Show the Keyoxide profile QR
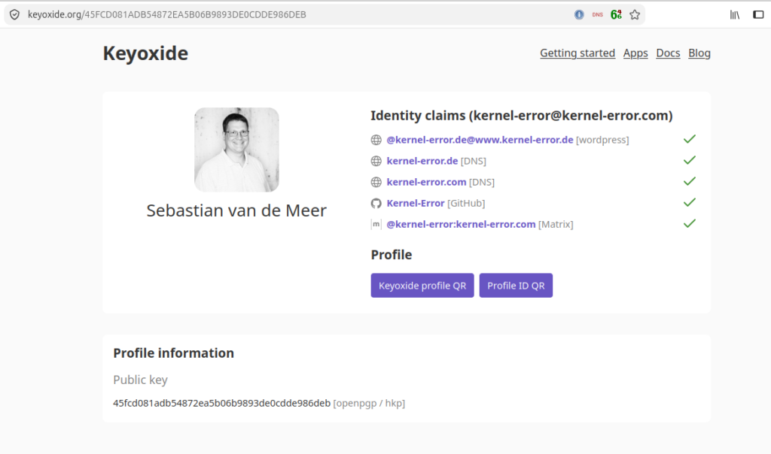This screenshot has height=454, width=771. (x=422, y=286)
